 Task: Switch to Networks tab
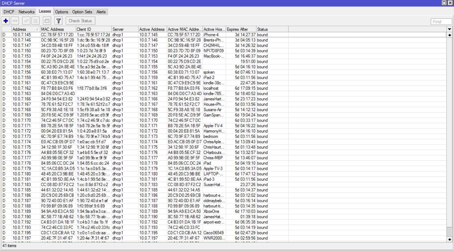(27, 12)
